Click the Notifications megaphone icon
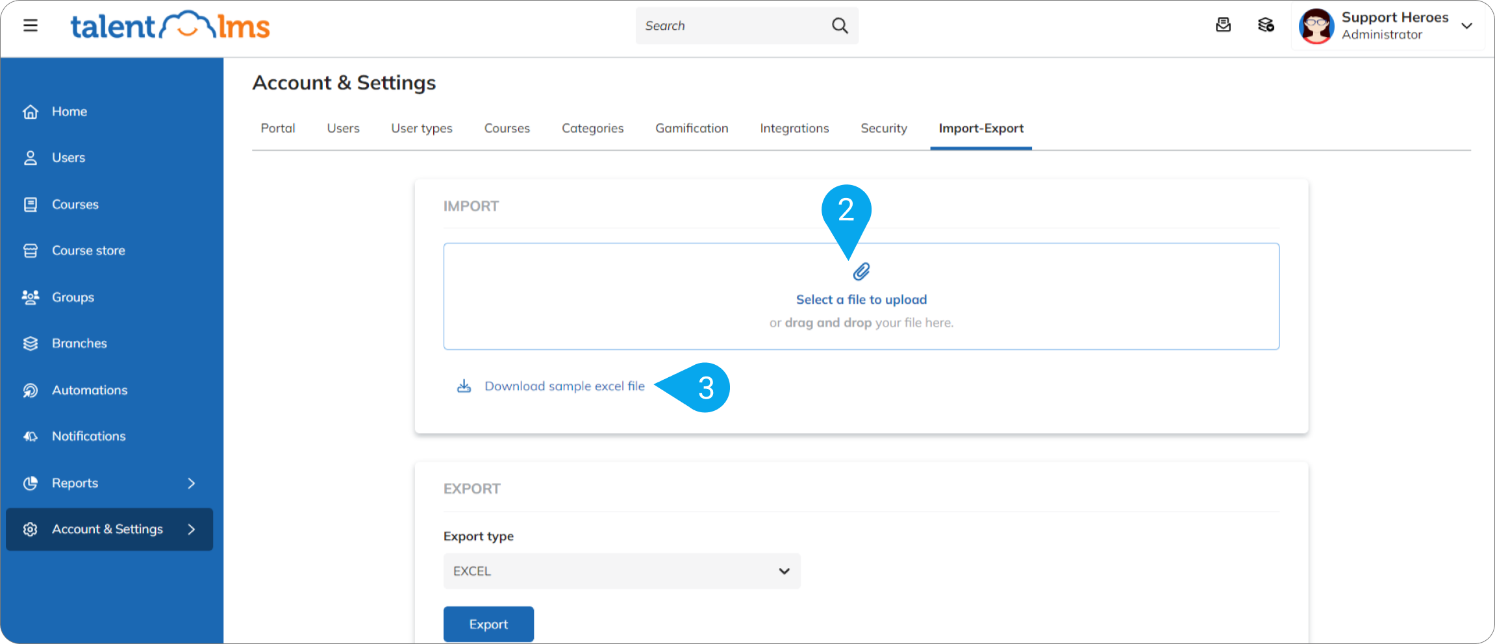This screenshot has height=644, width=1495. [31, 436]
